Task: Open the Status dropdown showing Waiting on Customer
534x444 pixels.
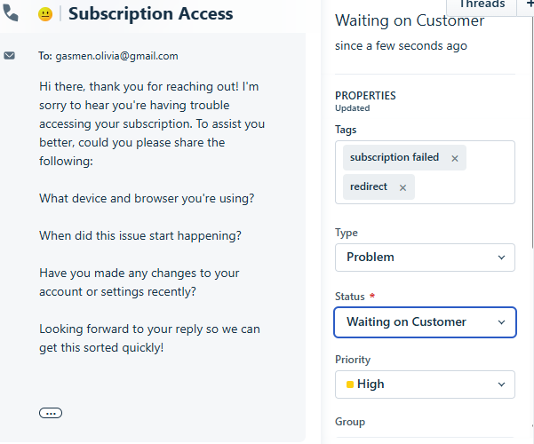Action: [x=425, y=322]
